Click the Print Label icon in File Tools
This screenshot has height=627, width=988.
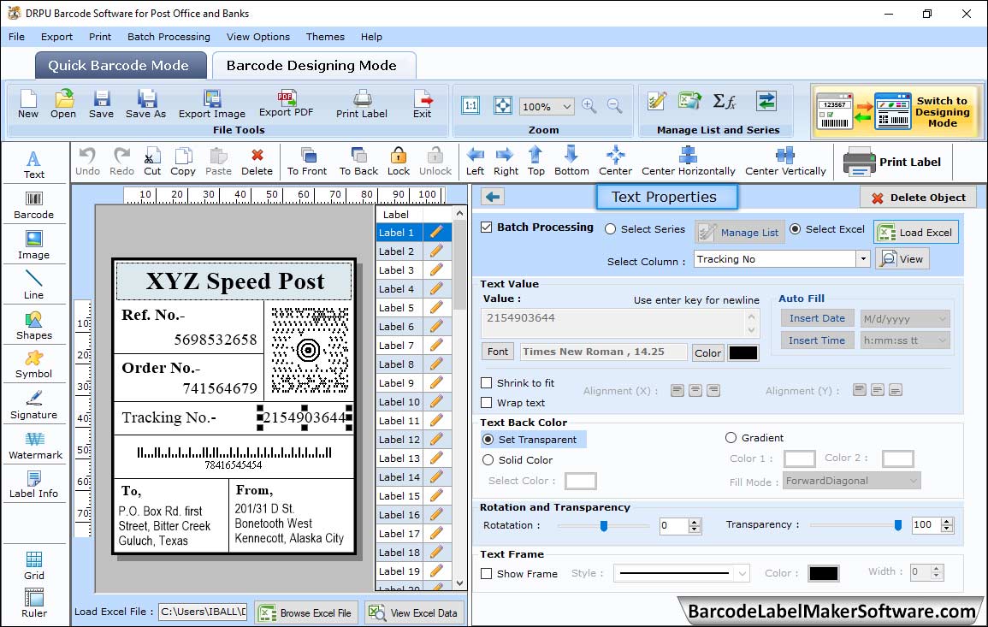click(x=362, y=104)
